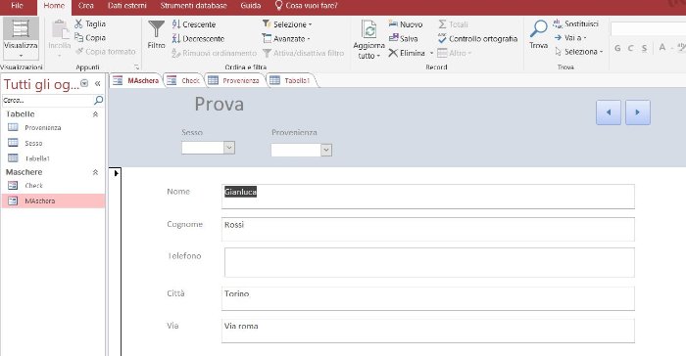Open the Guida ribbon tab

pyautogui.click(x=251, y=6)
